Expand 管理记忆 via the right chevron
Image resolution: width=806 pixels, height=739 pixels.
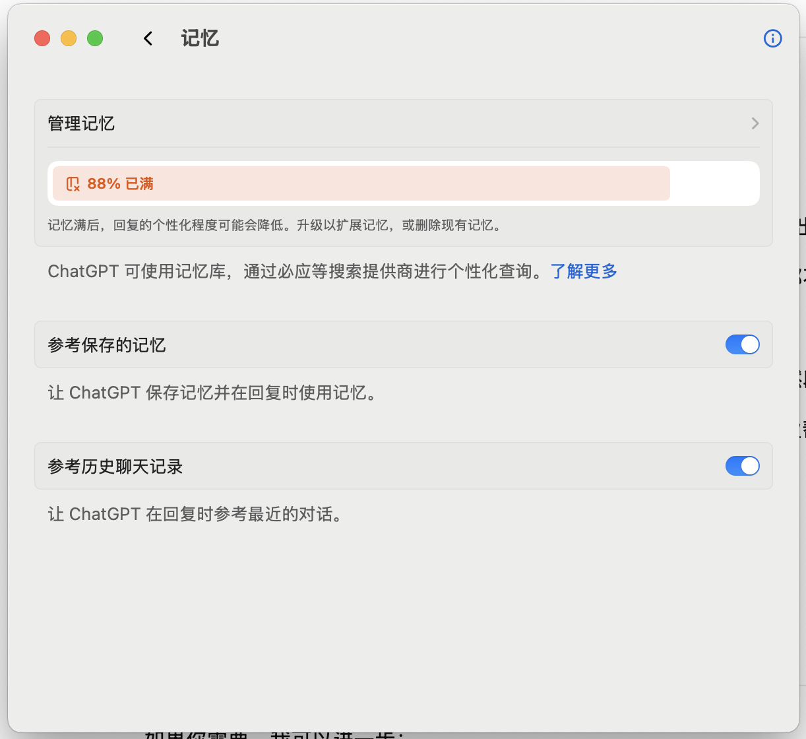[x=755, y=123]
